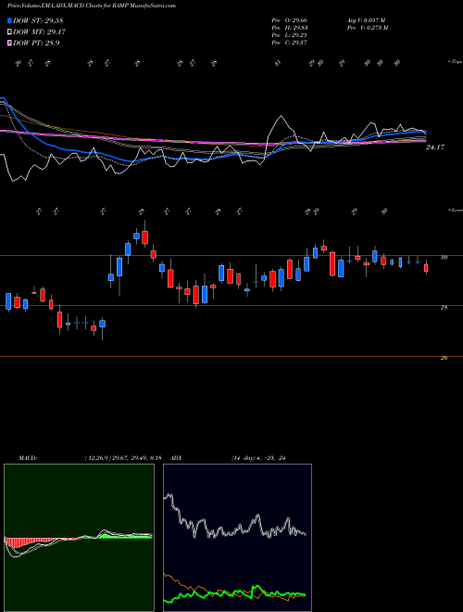Click the 'Pre V: 0.273 M' volume text
Image resolution: width=463 pixels, height=612 pixels.
pos(367,28)
